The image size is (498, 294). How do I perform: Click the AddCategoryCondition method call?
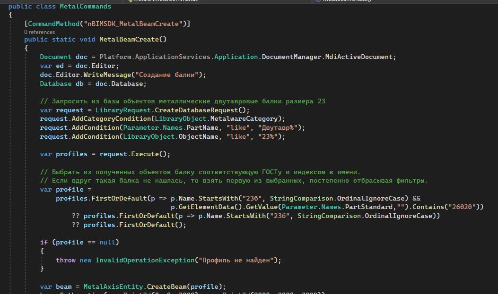coord(111,118)
